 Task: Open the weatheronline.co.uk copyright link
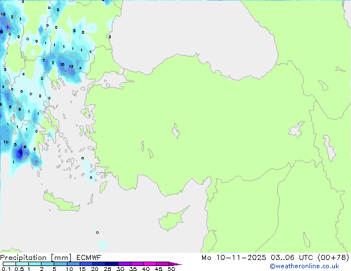(304, 266)
